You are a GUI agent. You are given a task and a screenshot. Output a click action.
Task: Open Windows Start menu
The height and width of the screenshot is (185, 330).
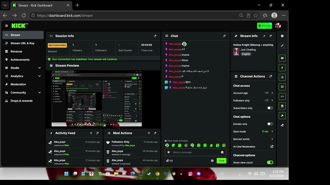(66, 174)
